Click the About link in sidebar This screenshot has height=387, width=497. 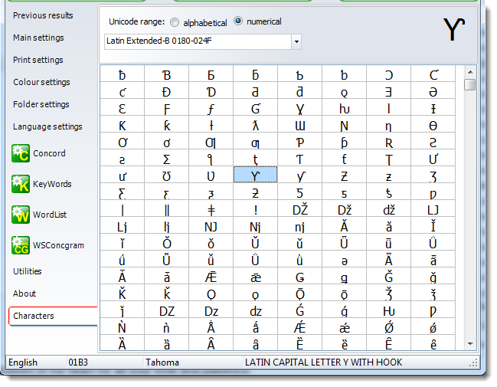coord(25,294)
